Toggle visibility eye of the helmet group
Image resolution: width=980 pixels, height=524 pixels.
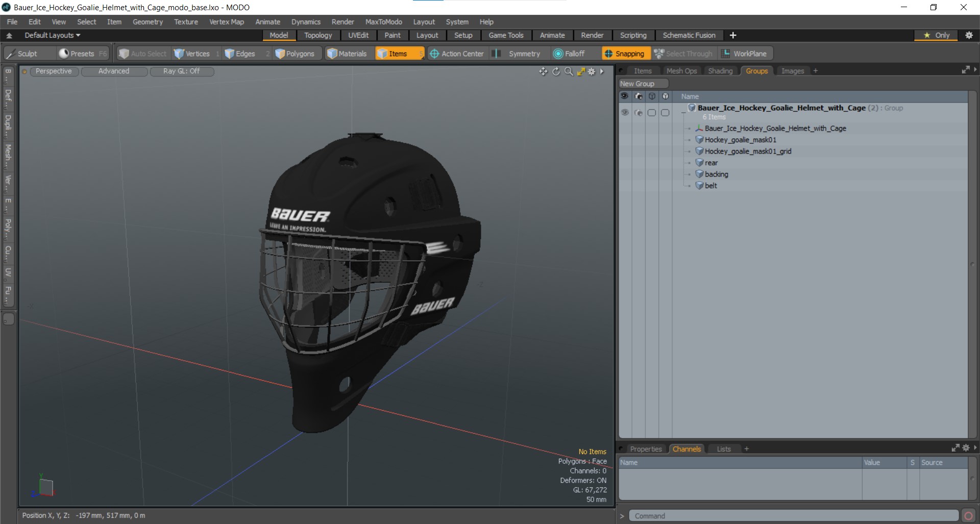pyautogui.click(x=625, y=112)
